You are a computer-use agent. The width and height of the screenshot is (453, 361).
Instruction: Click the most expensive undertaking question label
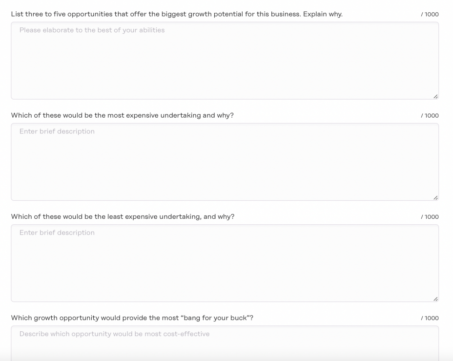pyautogui.click(x=122, y=115)
